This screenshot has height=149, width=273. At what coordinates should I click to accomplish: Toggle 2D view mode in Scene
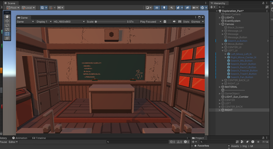tap(157, 8)
